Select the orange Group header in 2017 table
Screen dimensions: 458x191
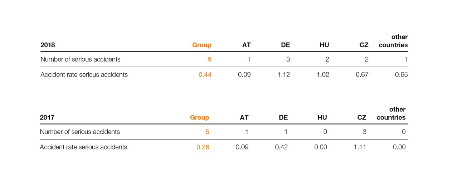point(199,117)
